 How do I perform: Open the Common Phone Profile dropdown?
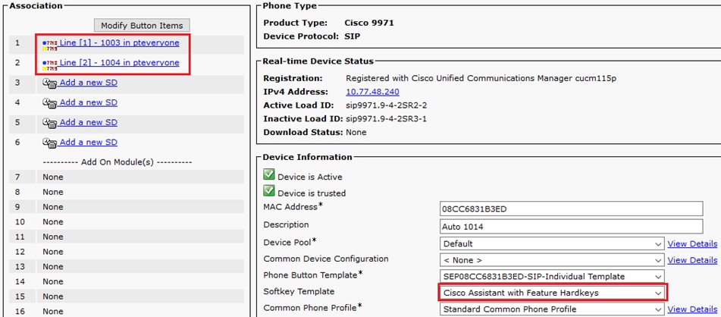point(552,309)
